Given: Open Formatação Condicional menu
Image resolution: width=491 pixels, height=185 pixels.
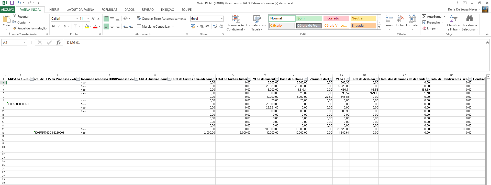Looking at the screenshot, I should point(236,23).
